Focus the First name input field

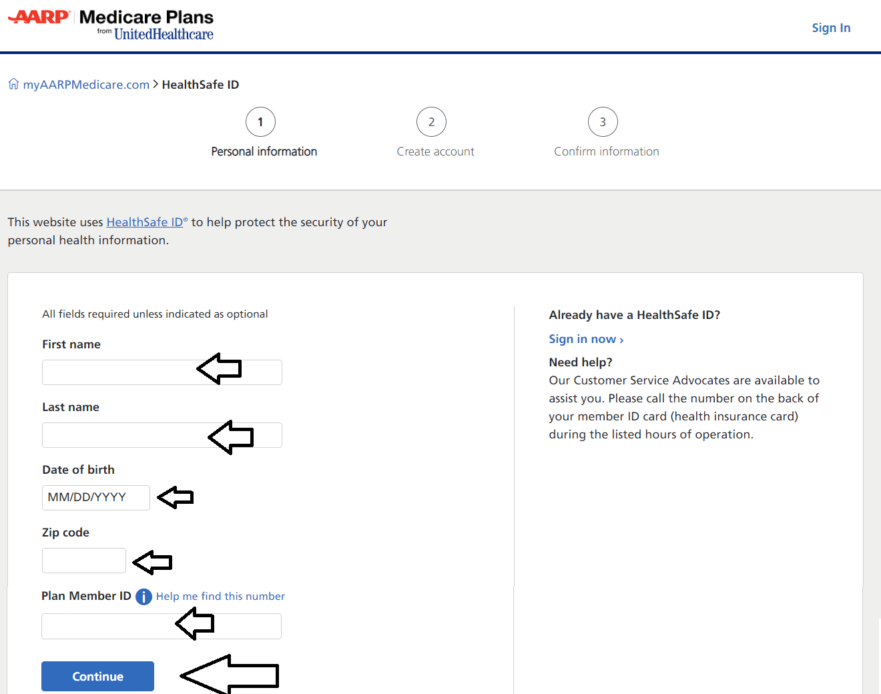[x=162, y=372]
